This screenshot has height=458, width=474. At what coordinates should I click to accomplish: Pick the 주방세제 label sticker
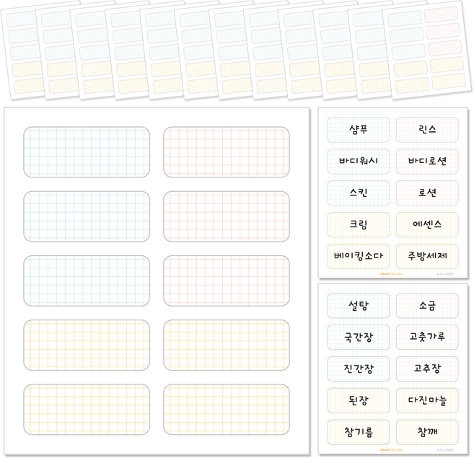(x=427, y=256)
